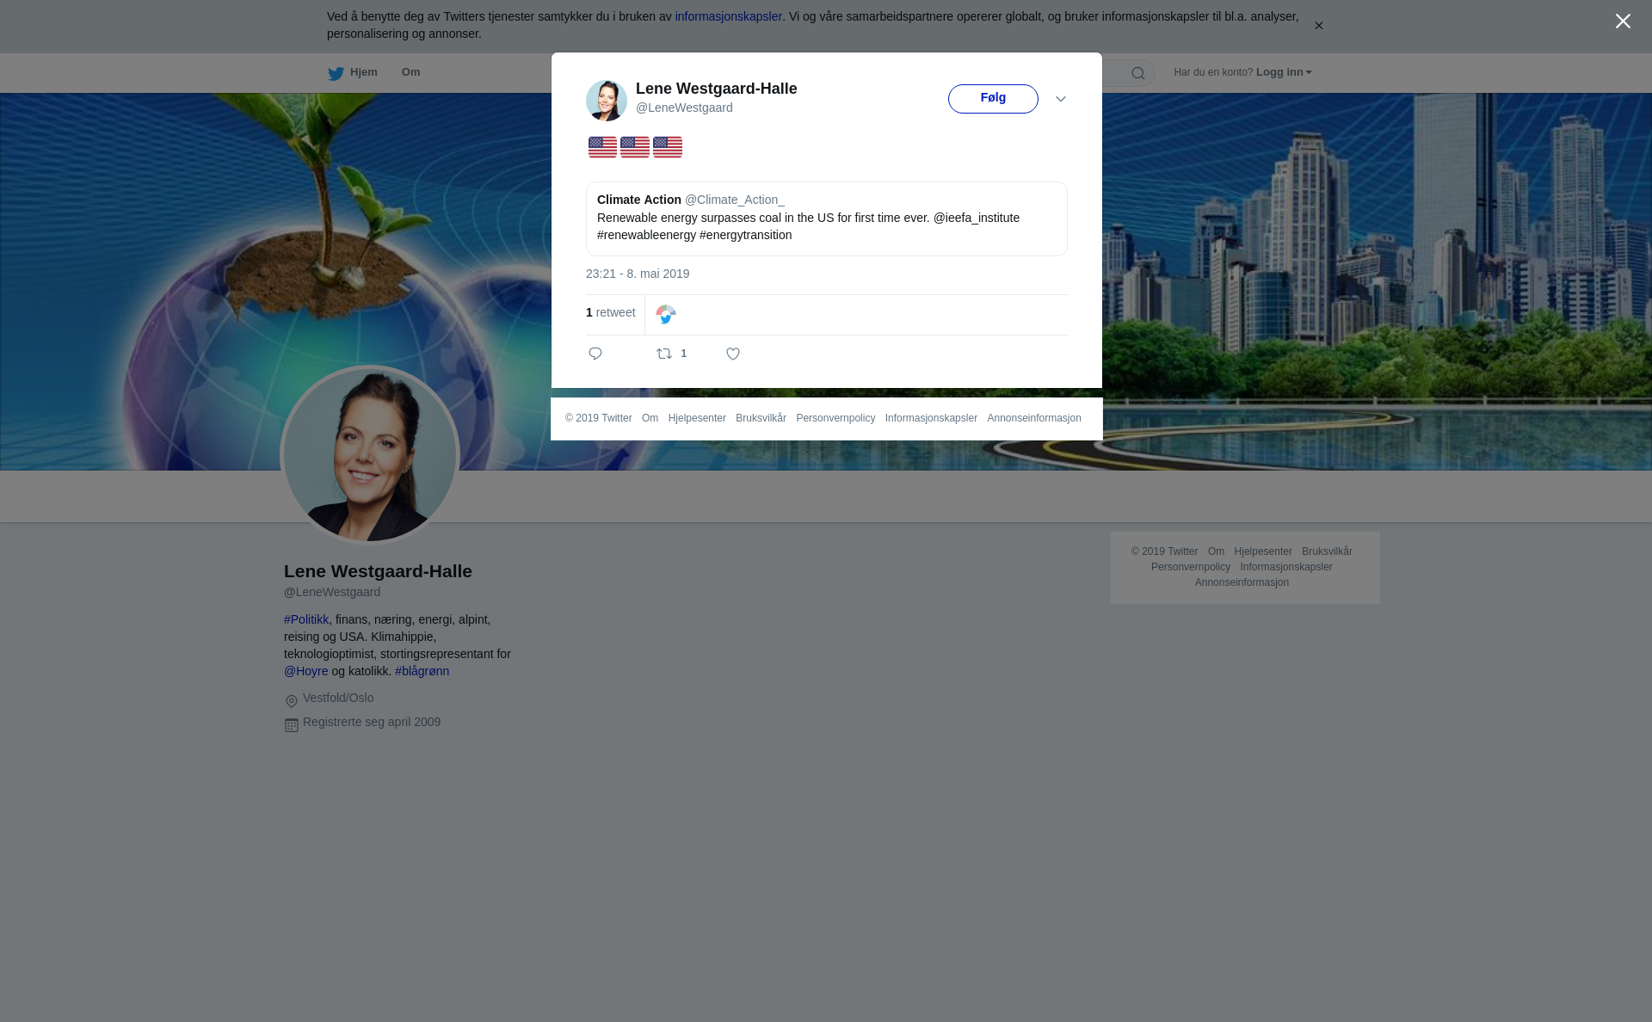The width and height of the screenshot is (1652, 1022).
Task: Open the tweet timestamp 23:21 - 8. mai 2019
Action: pyautogui.click(x=638, y=274)
